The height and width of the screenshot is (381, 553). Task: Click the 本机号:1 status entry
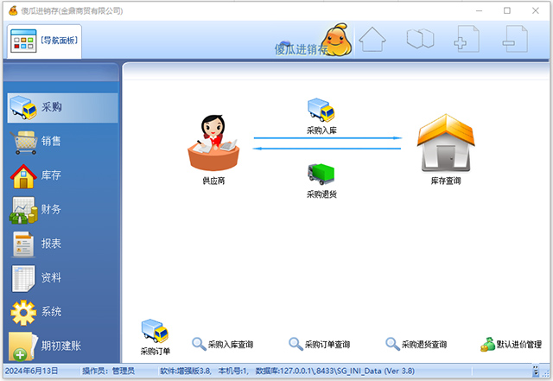tap(233, 371)
